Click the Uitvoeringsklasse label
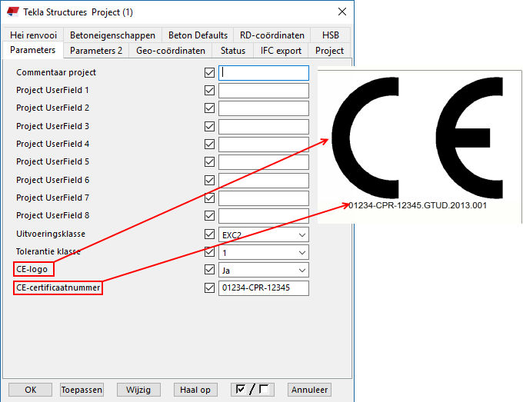 tap(51, 234)
